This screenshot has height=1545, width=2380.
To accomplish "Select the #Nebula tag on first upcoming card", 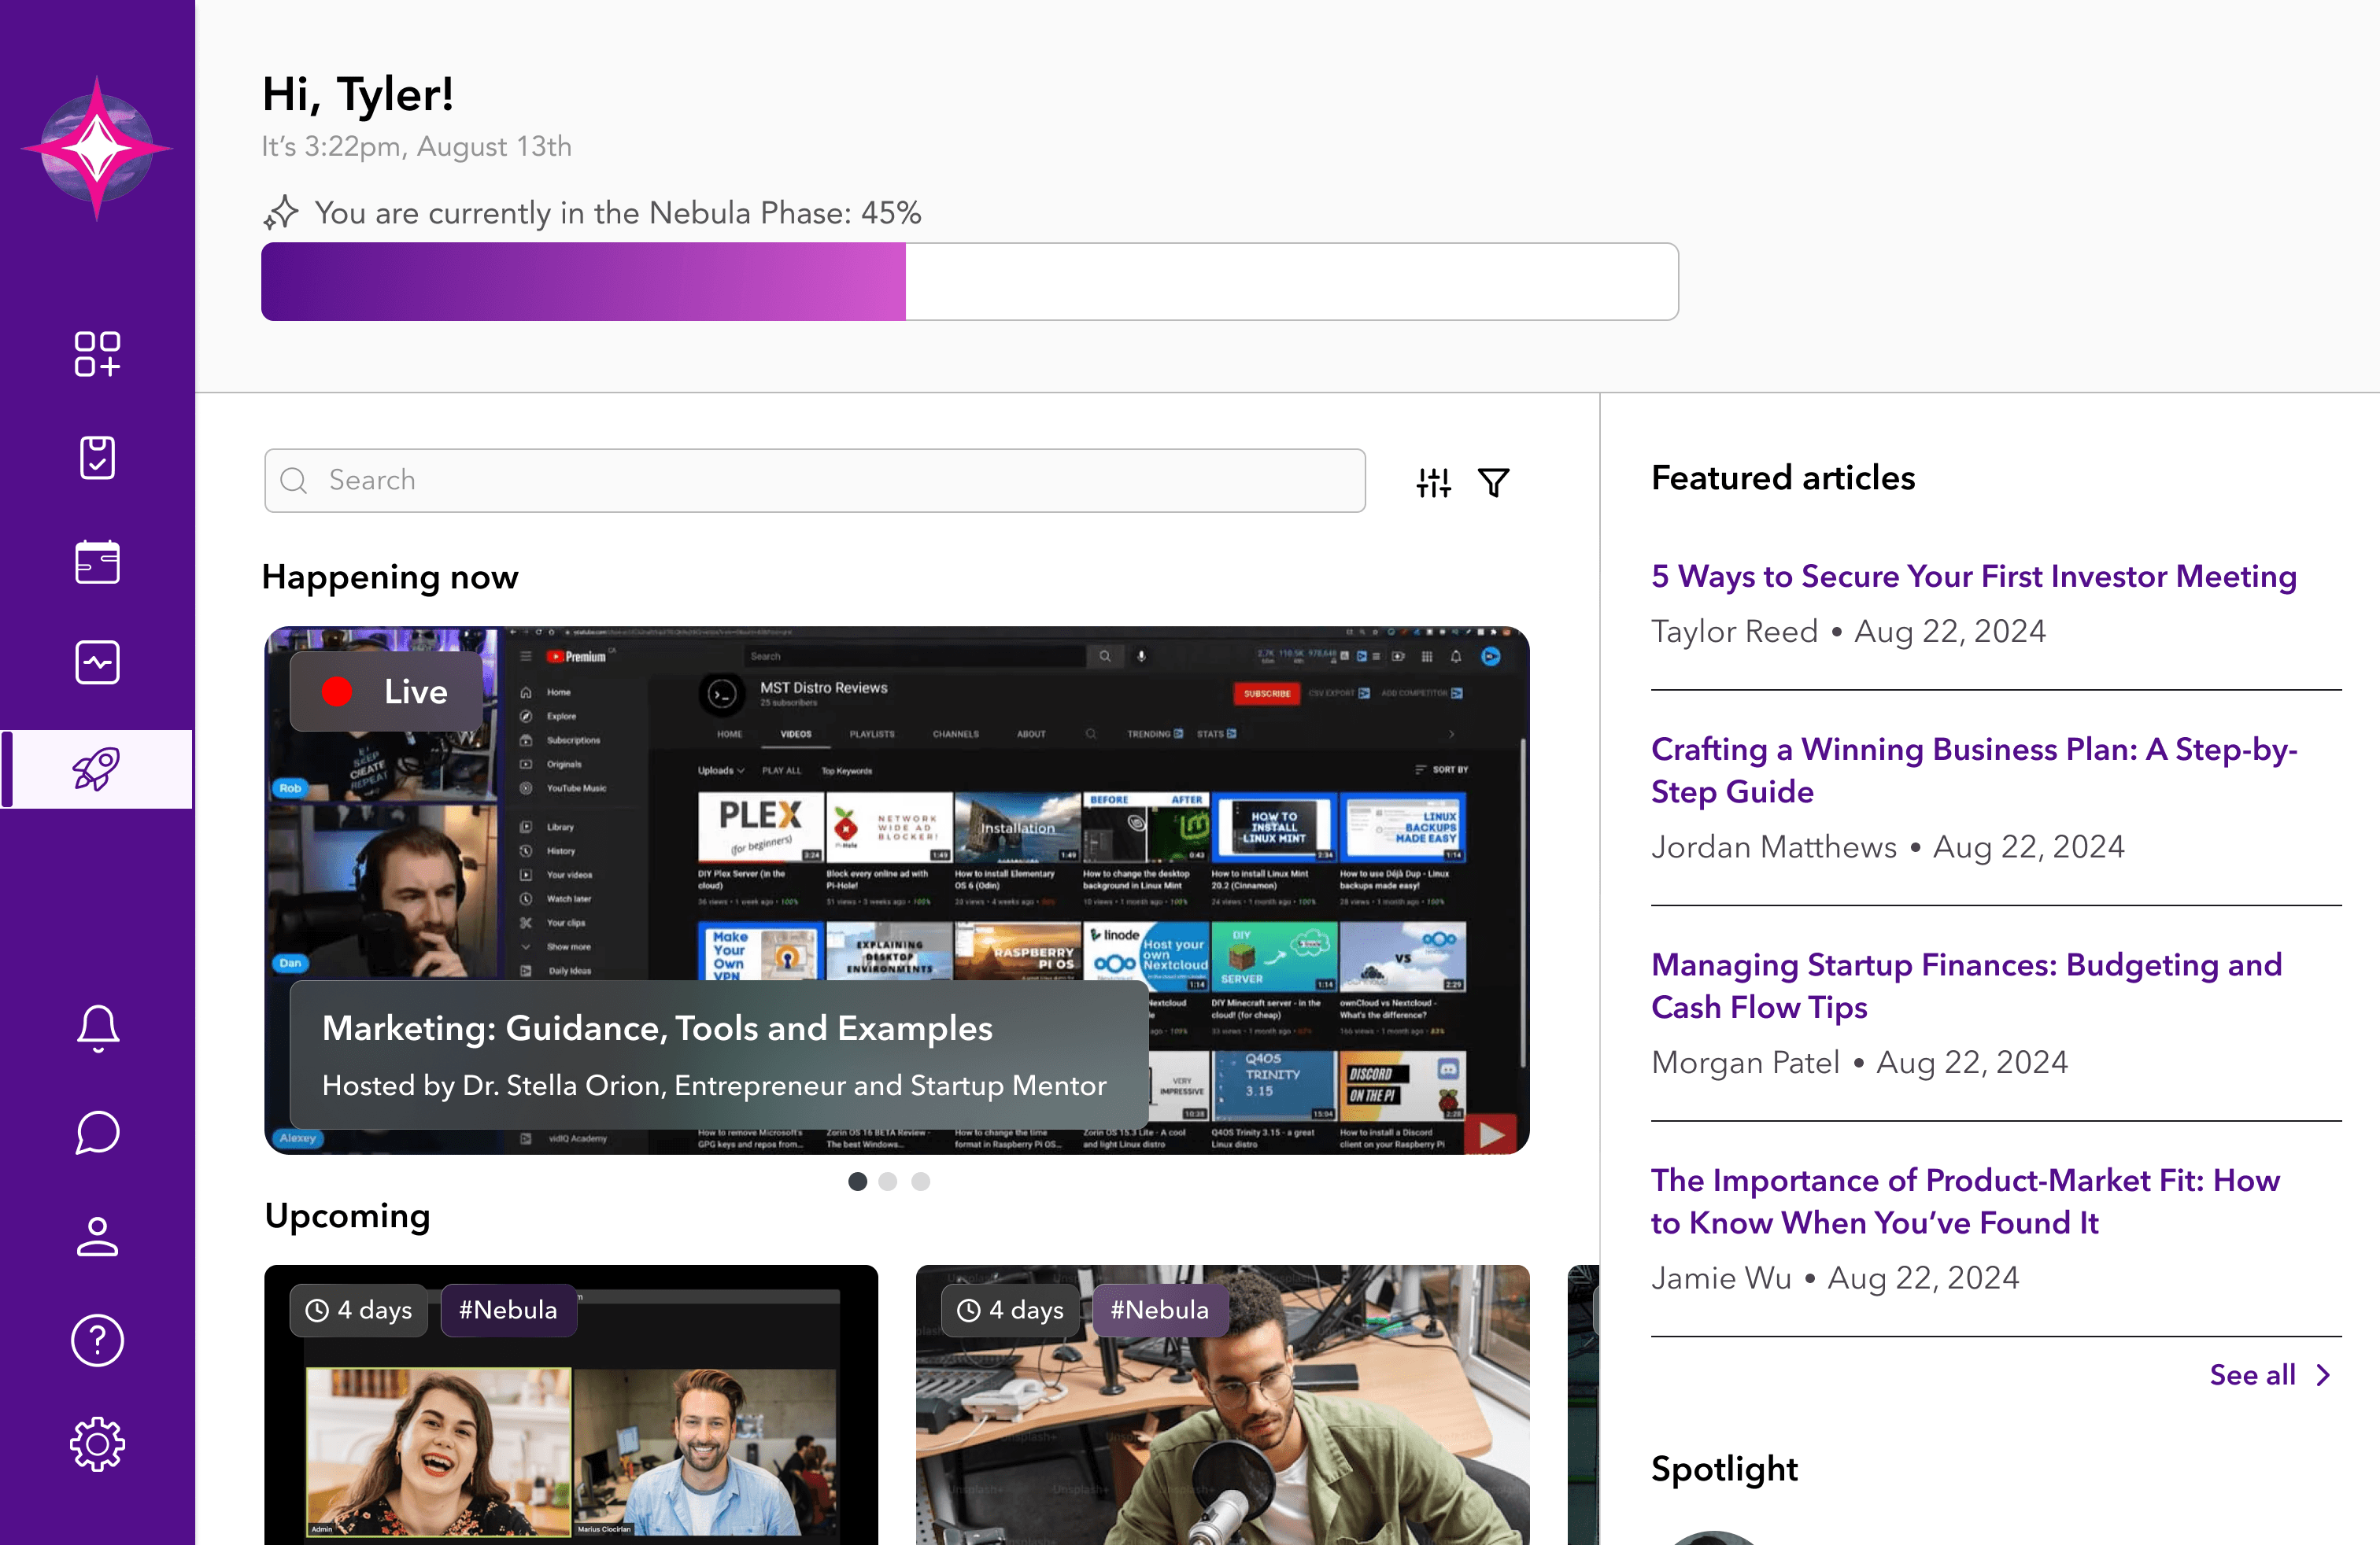I will pos(508,1310).
